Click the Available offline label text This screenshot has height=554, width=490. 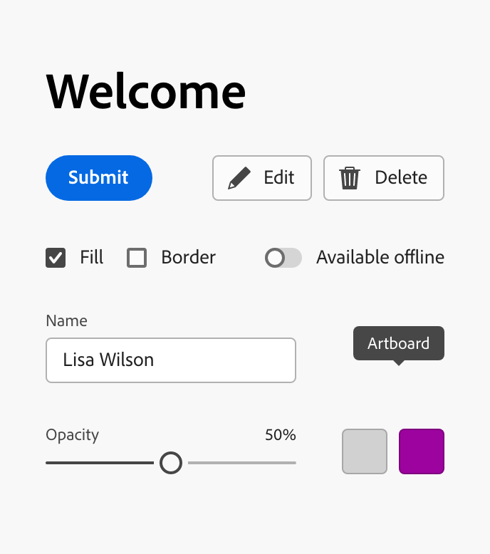point(380,258)
